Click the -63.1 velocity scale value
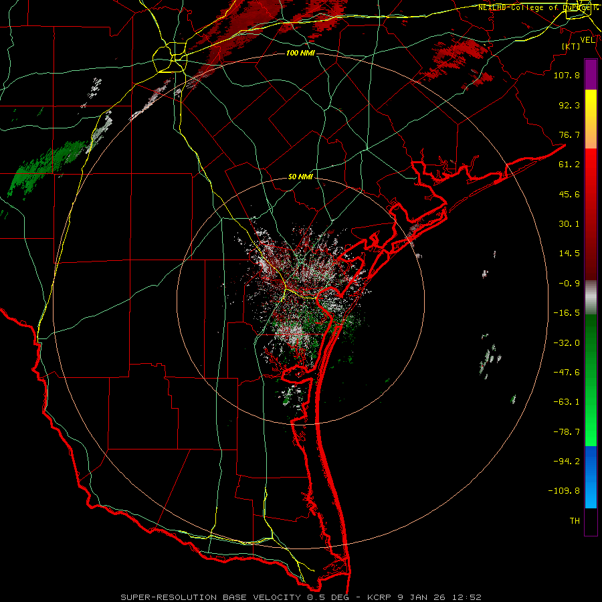The image size is (602, 602). (567, 402)
